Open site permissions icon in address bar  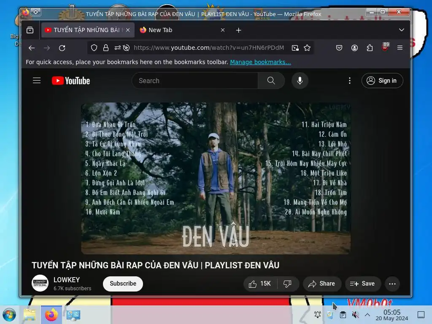(x=118, y=48)
